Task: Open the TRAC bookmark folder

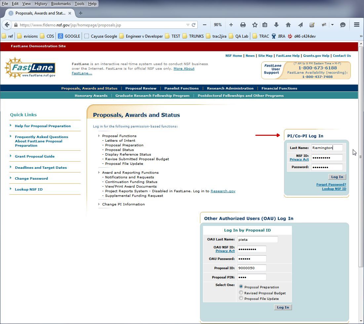Action: click(x=261, y=36)
